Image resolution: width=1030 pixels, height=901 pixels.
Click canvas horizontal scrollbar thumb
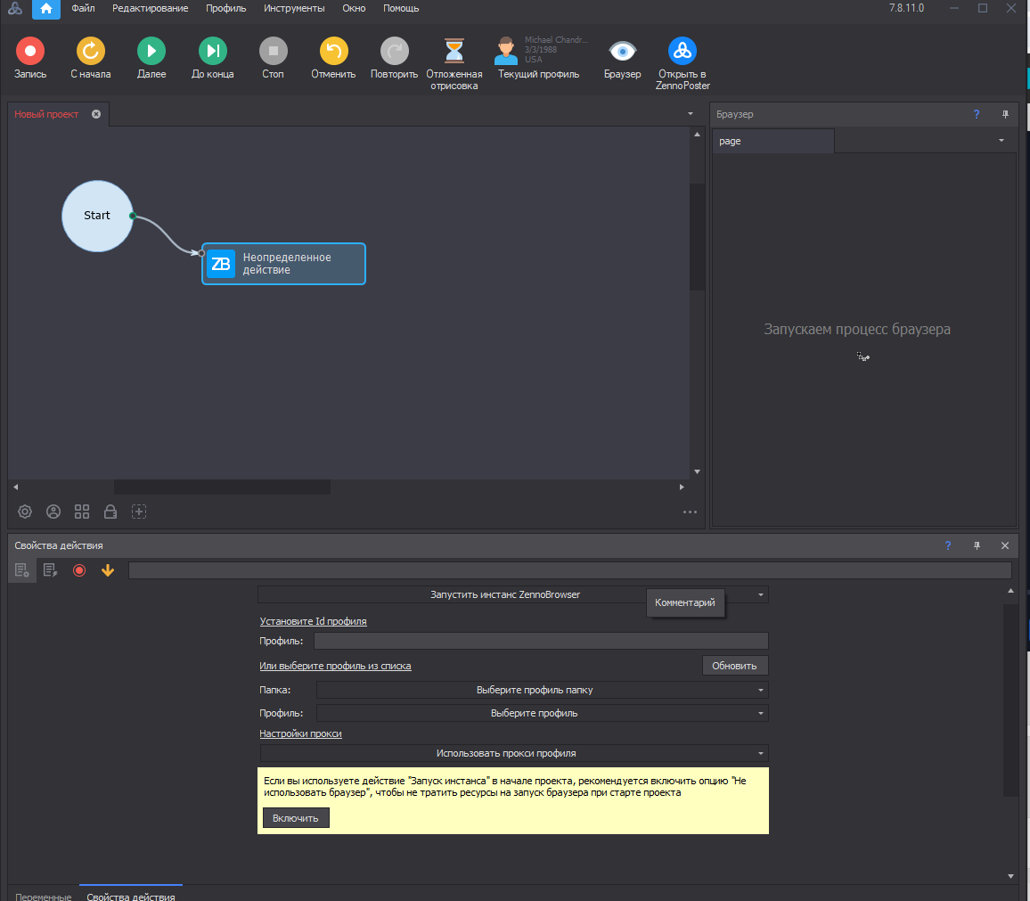click(222, 487)
